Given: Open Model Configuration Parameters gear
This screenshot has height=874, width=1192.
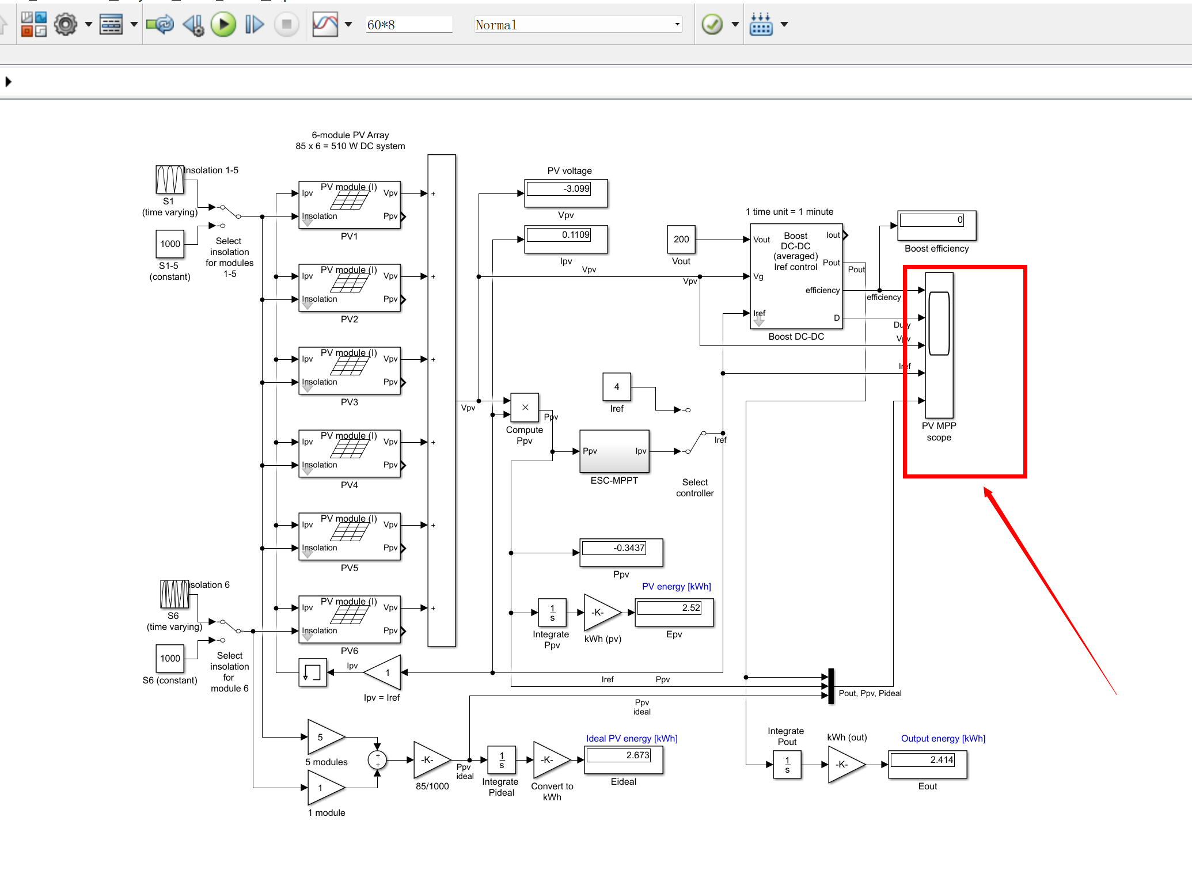Looking at the screenshot, I should coord(66,24).
